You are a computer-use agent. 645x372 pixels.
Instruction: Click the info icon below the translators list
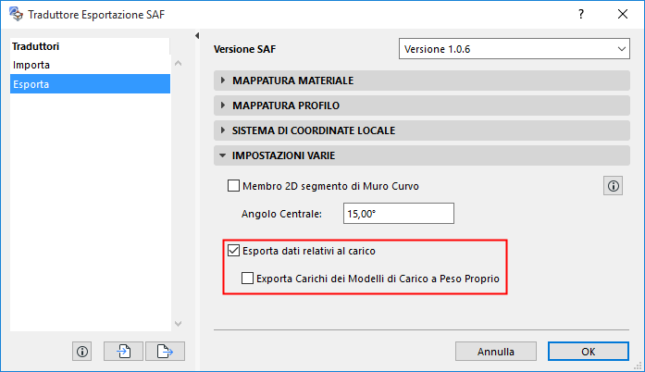coord(82,351)
